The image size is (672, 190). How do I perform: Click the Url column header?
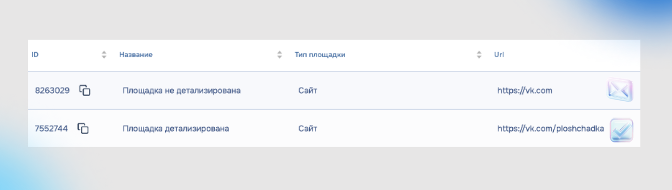click(x=499, y=55)
